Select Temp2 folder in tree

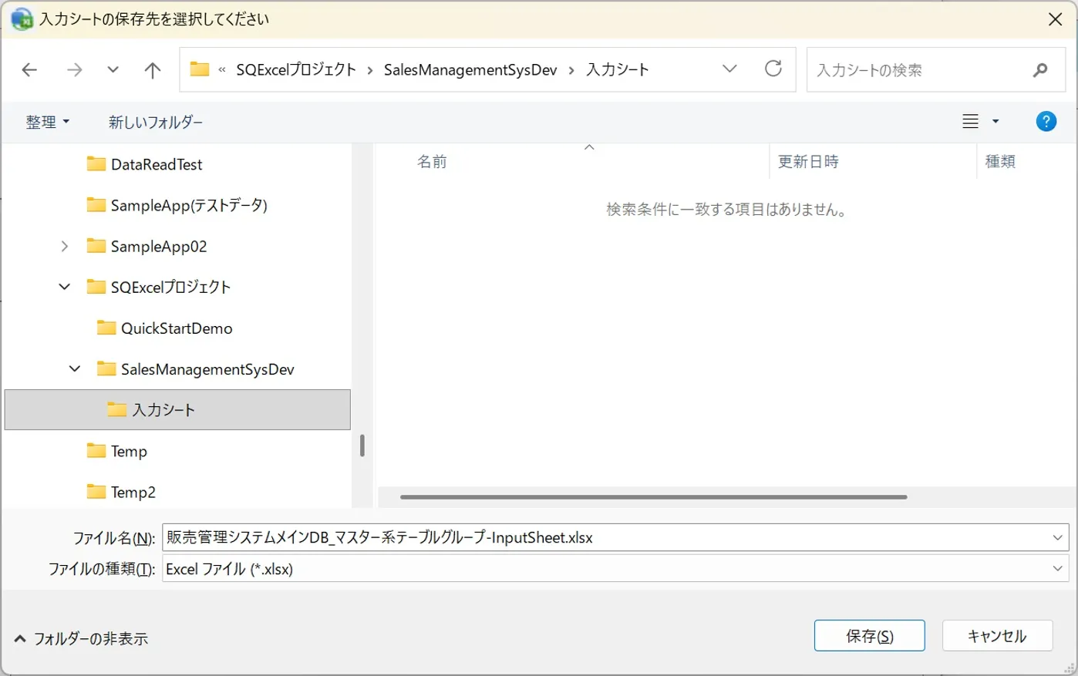coord(133,492)
